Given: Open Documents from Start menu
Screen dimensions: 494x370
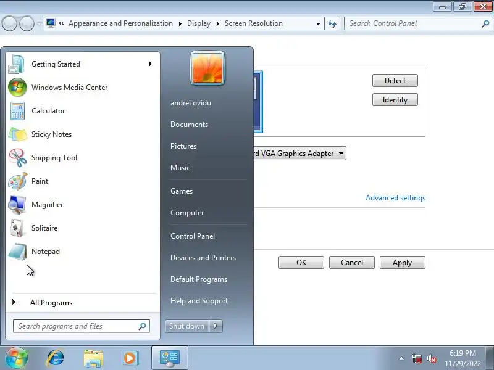Looking at the screenshot, I should pyautogui.click(x=189, y=125).
